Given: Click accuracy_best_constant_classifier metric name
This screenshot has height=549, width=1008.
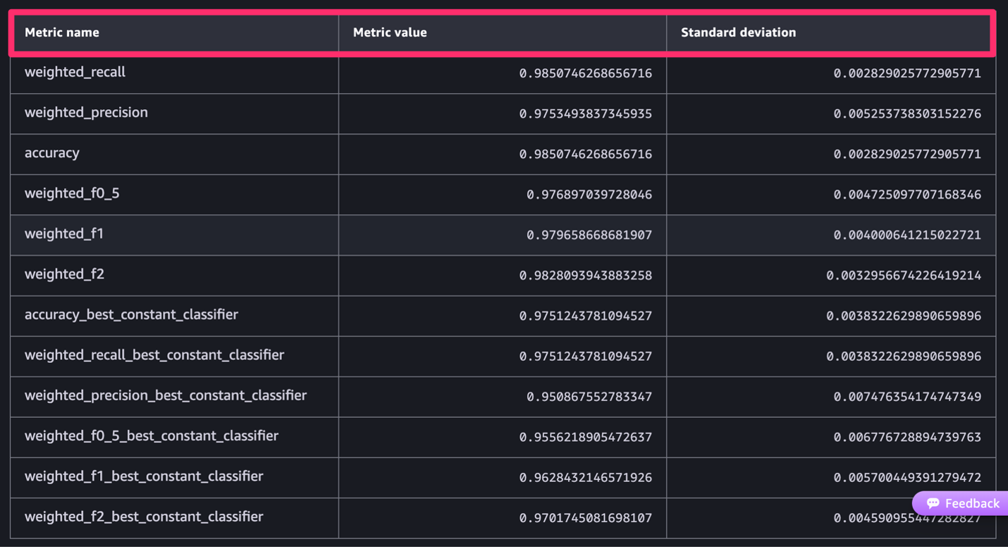Looking at the screenshot, I should [x=132, y=314].
